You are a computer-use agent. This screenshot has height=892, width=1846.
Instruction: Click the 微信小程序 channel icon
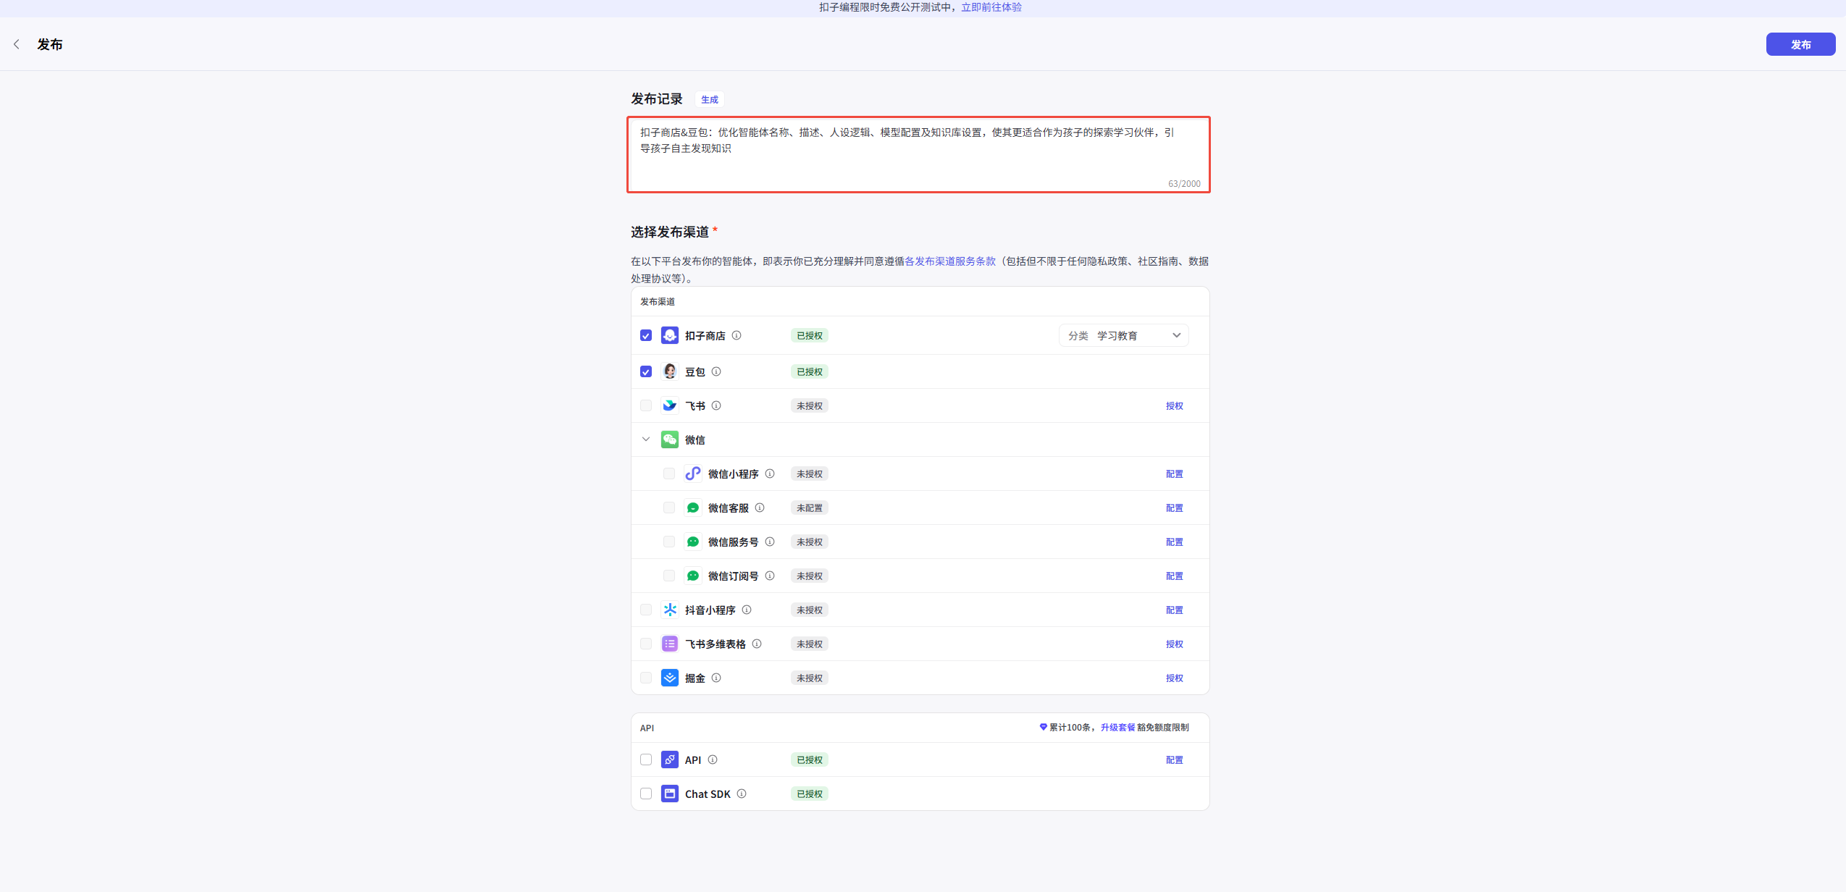click(693, 474)
